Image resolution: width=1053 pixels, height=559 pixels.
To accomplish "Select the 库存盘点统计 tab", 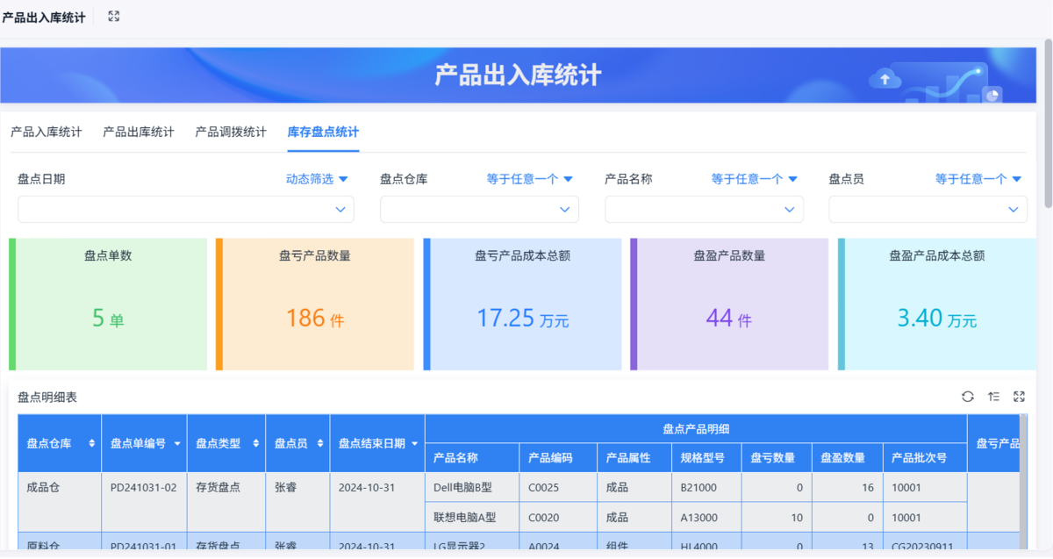I will coord(323,133).
